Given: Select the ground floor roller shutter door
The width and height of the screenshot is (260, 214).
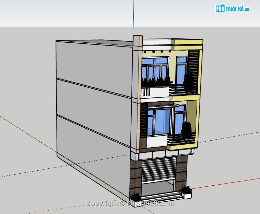Looking at the screenshot, I should pos(159,170).
